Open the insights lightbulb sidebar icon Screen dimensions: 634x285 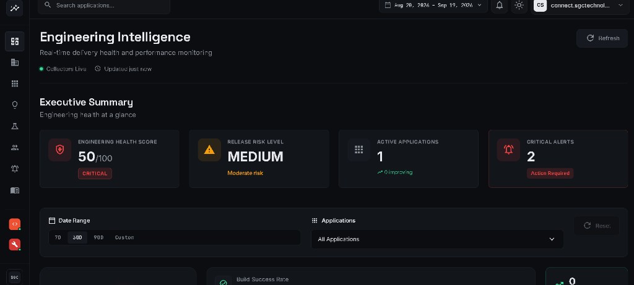(x=15, y=105)
